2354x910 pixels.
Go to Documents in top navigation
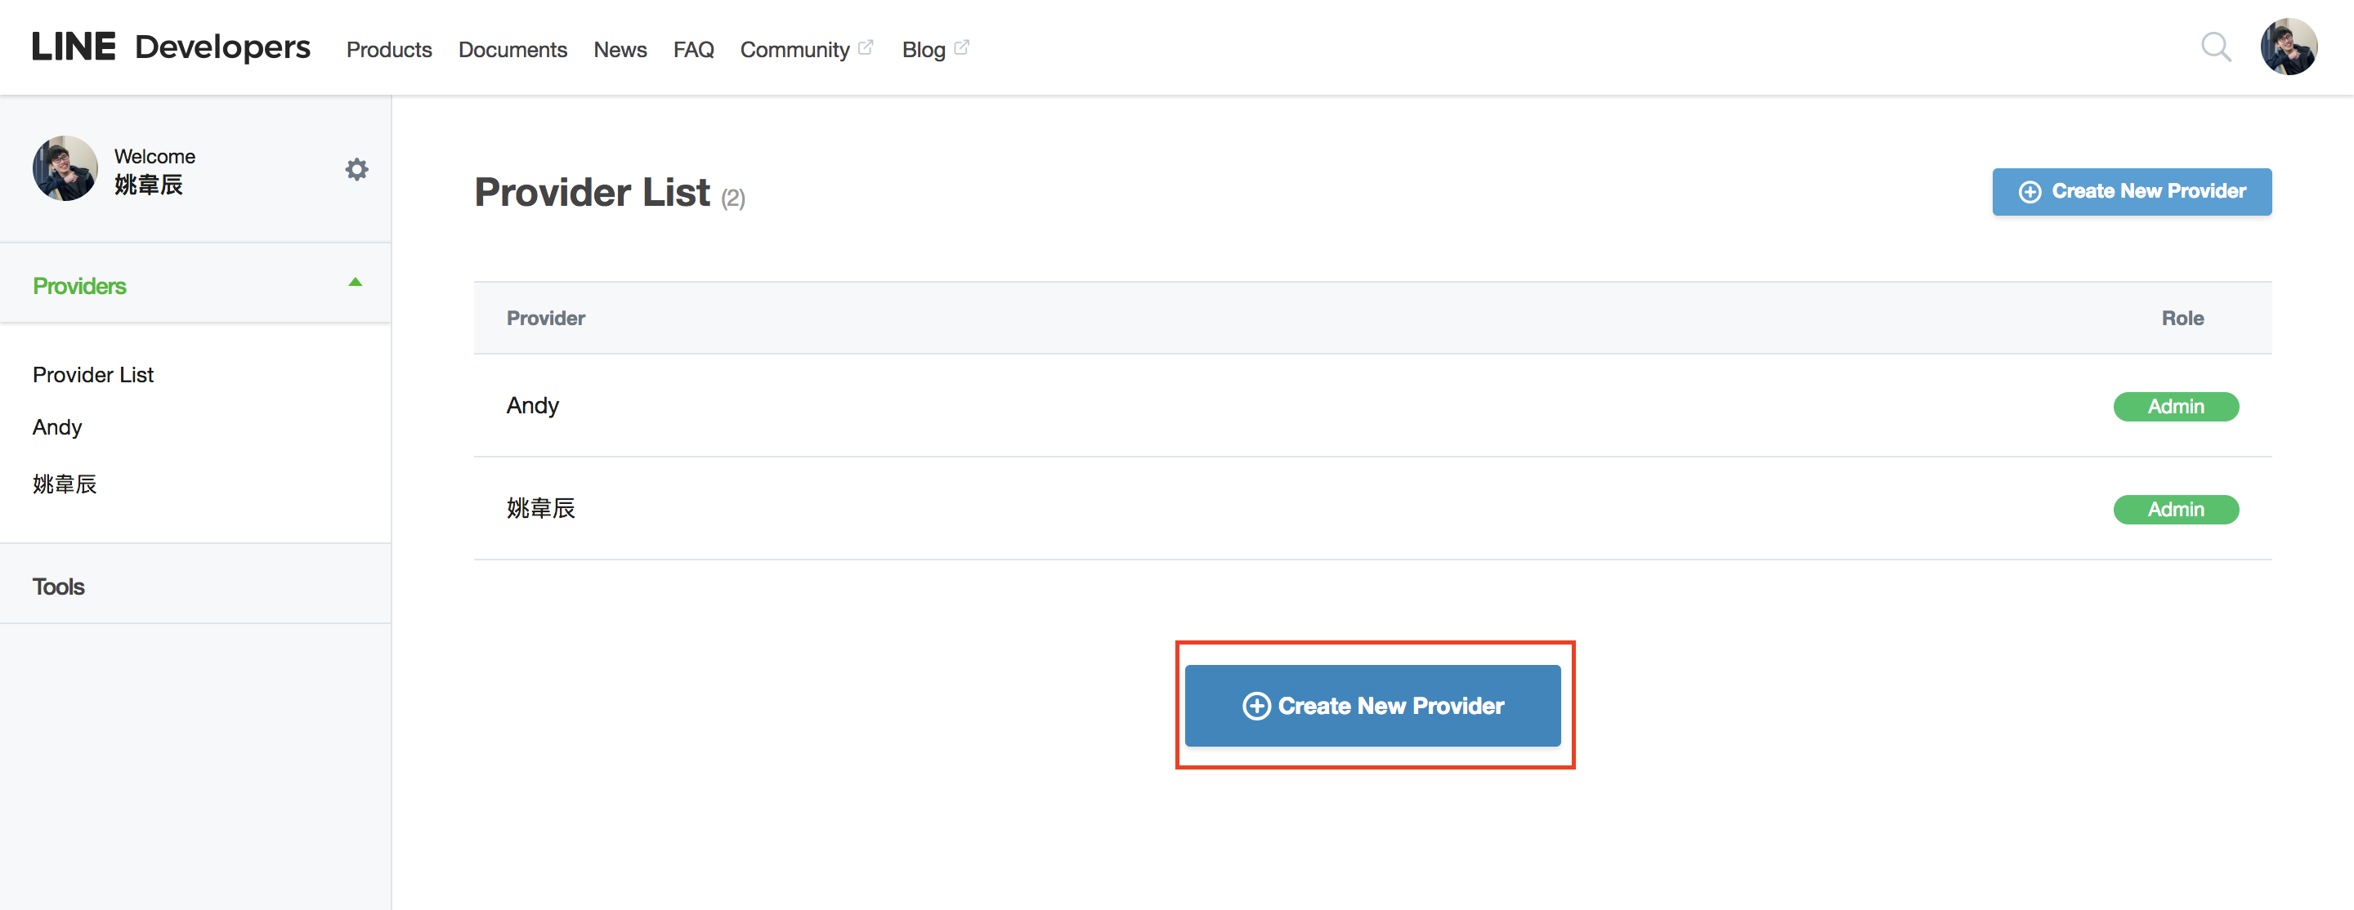(x=512, y=49)
